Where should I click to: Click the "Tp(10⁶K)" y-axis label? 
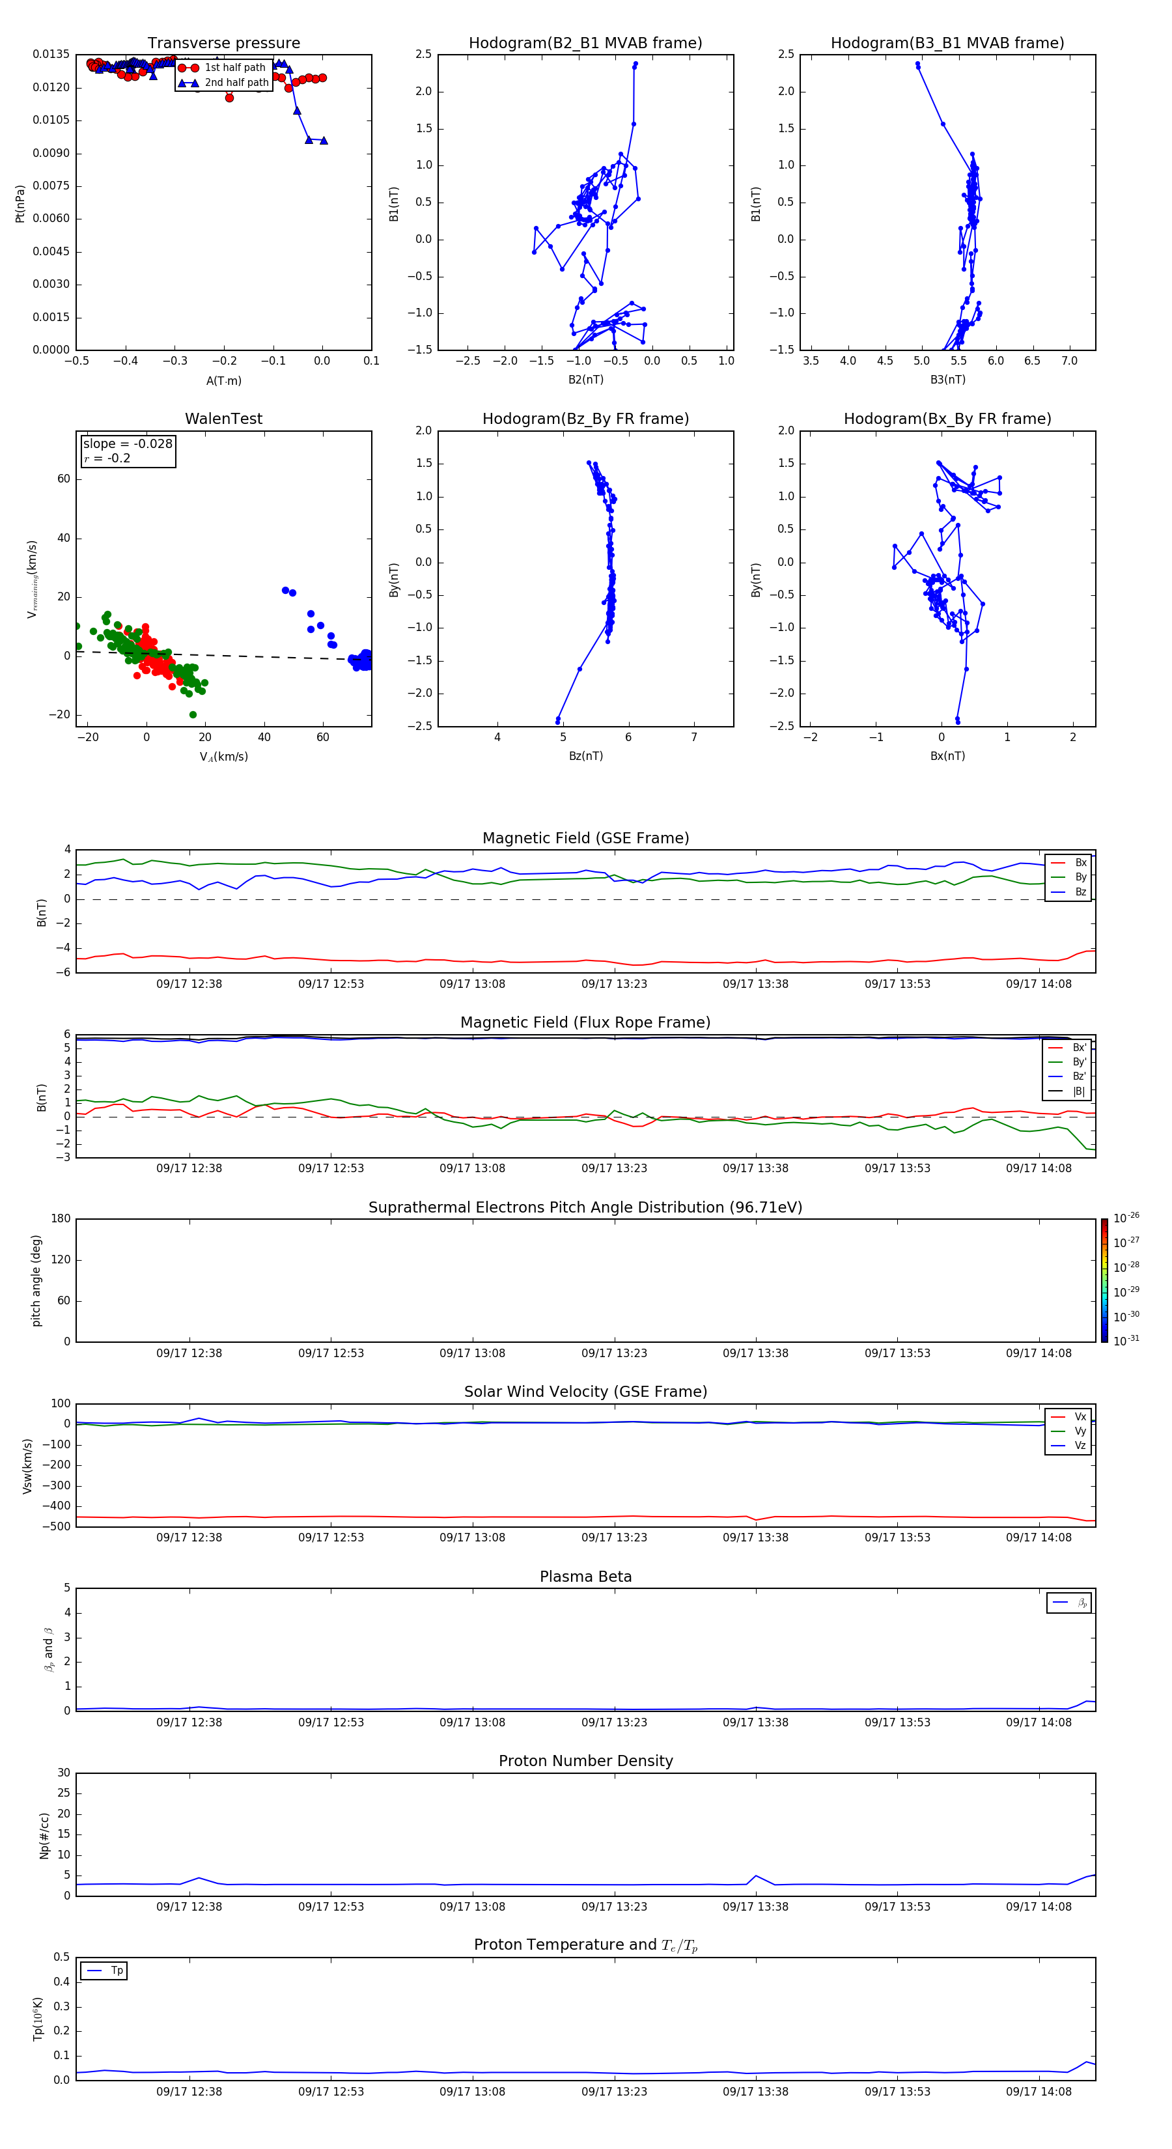38,2019
